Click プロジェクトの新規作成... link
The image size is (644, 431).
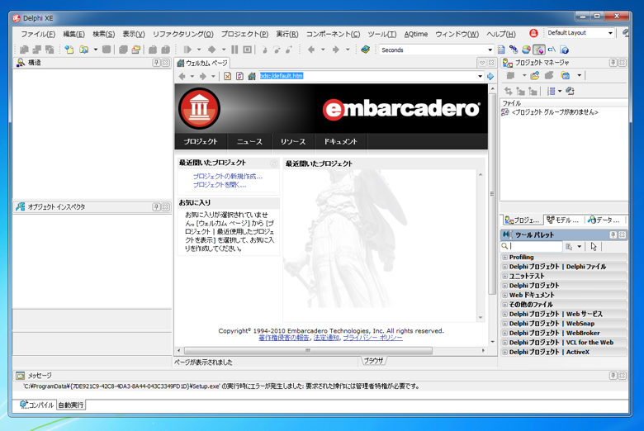(x=228, y=176)
